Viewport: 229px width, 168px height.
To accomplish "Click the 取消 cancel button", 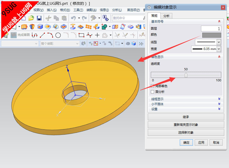I will point(216,143).
